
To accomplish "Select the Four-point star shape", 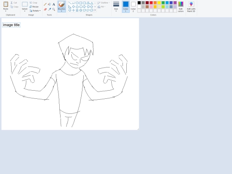I will point(73,10).
